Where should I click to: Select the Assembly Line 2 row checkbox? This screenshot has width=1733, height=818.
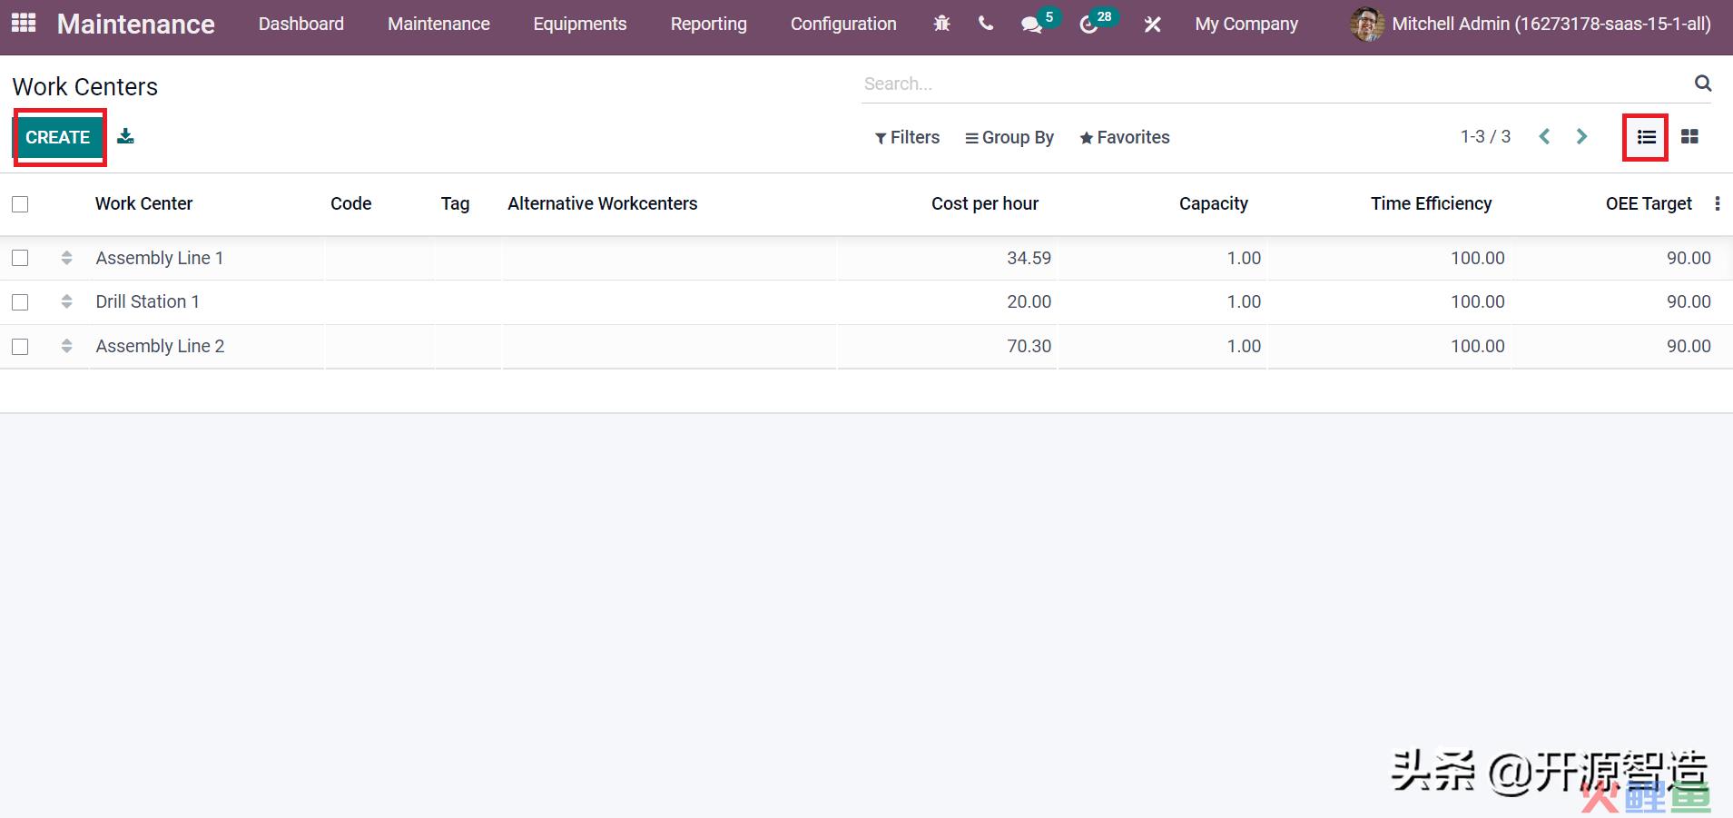click(x=20, y=347)
